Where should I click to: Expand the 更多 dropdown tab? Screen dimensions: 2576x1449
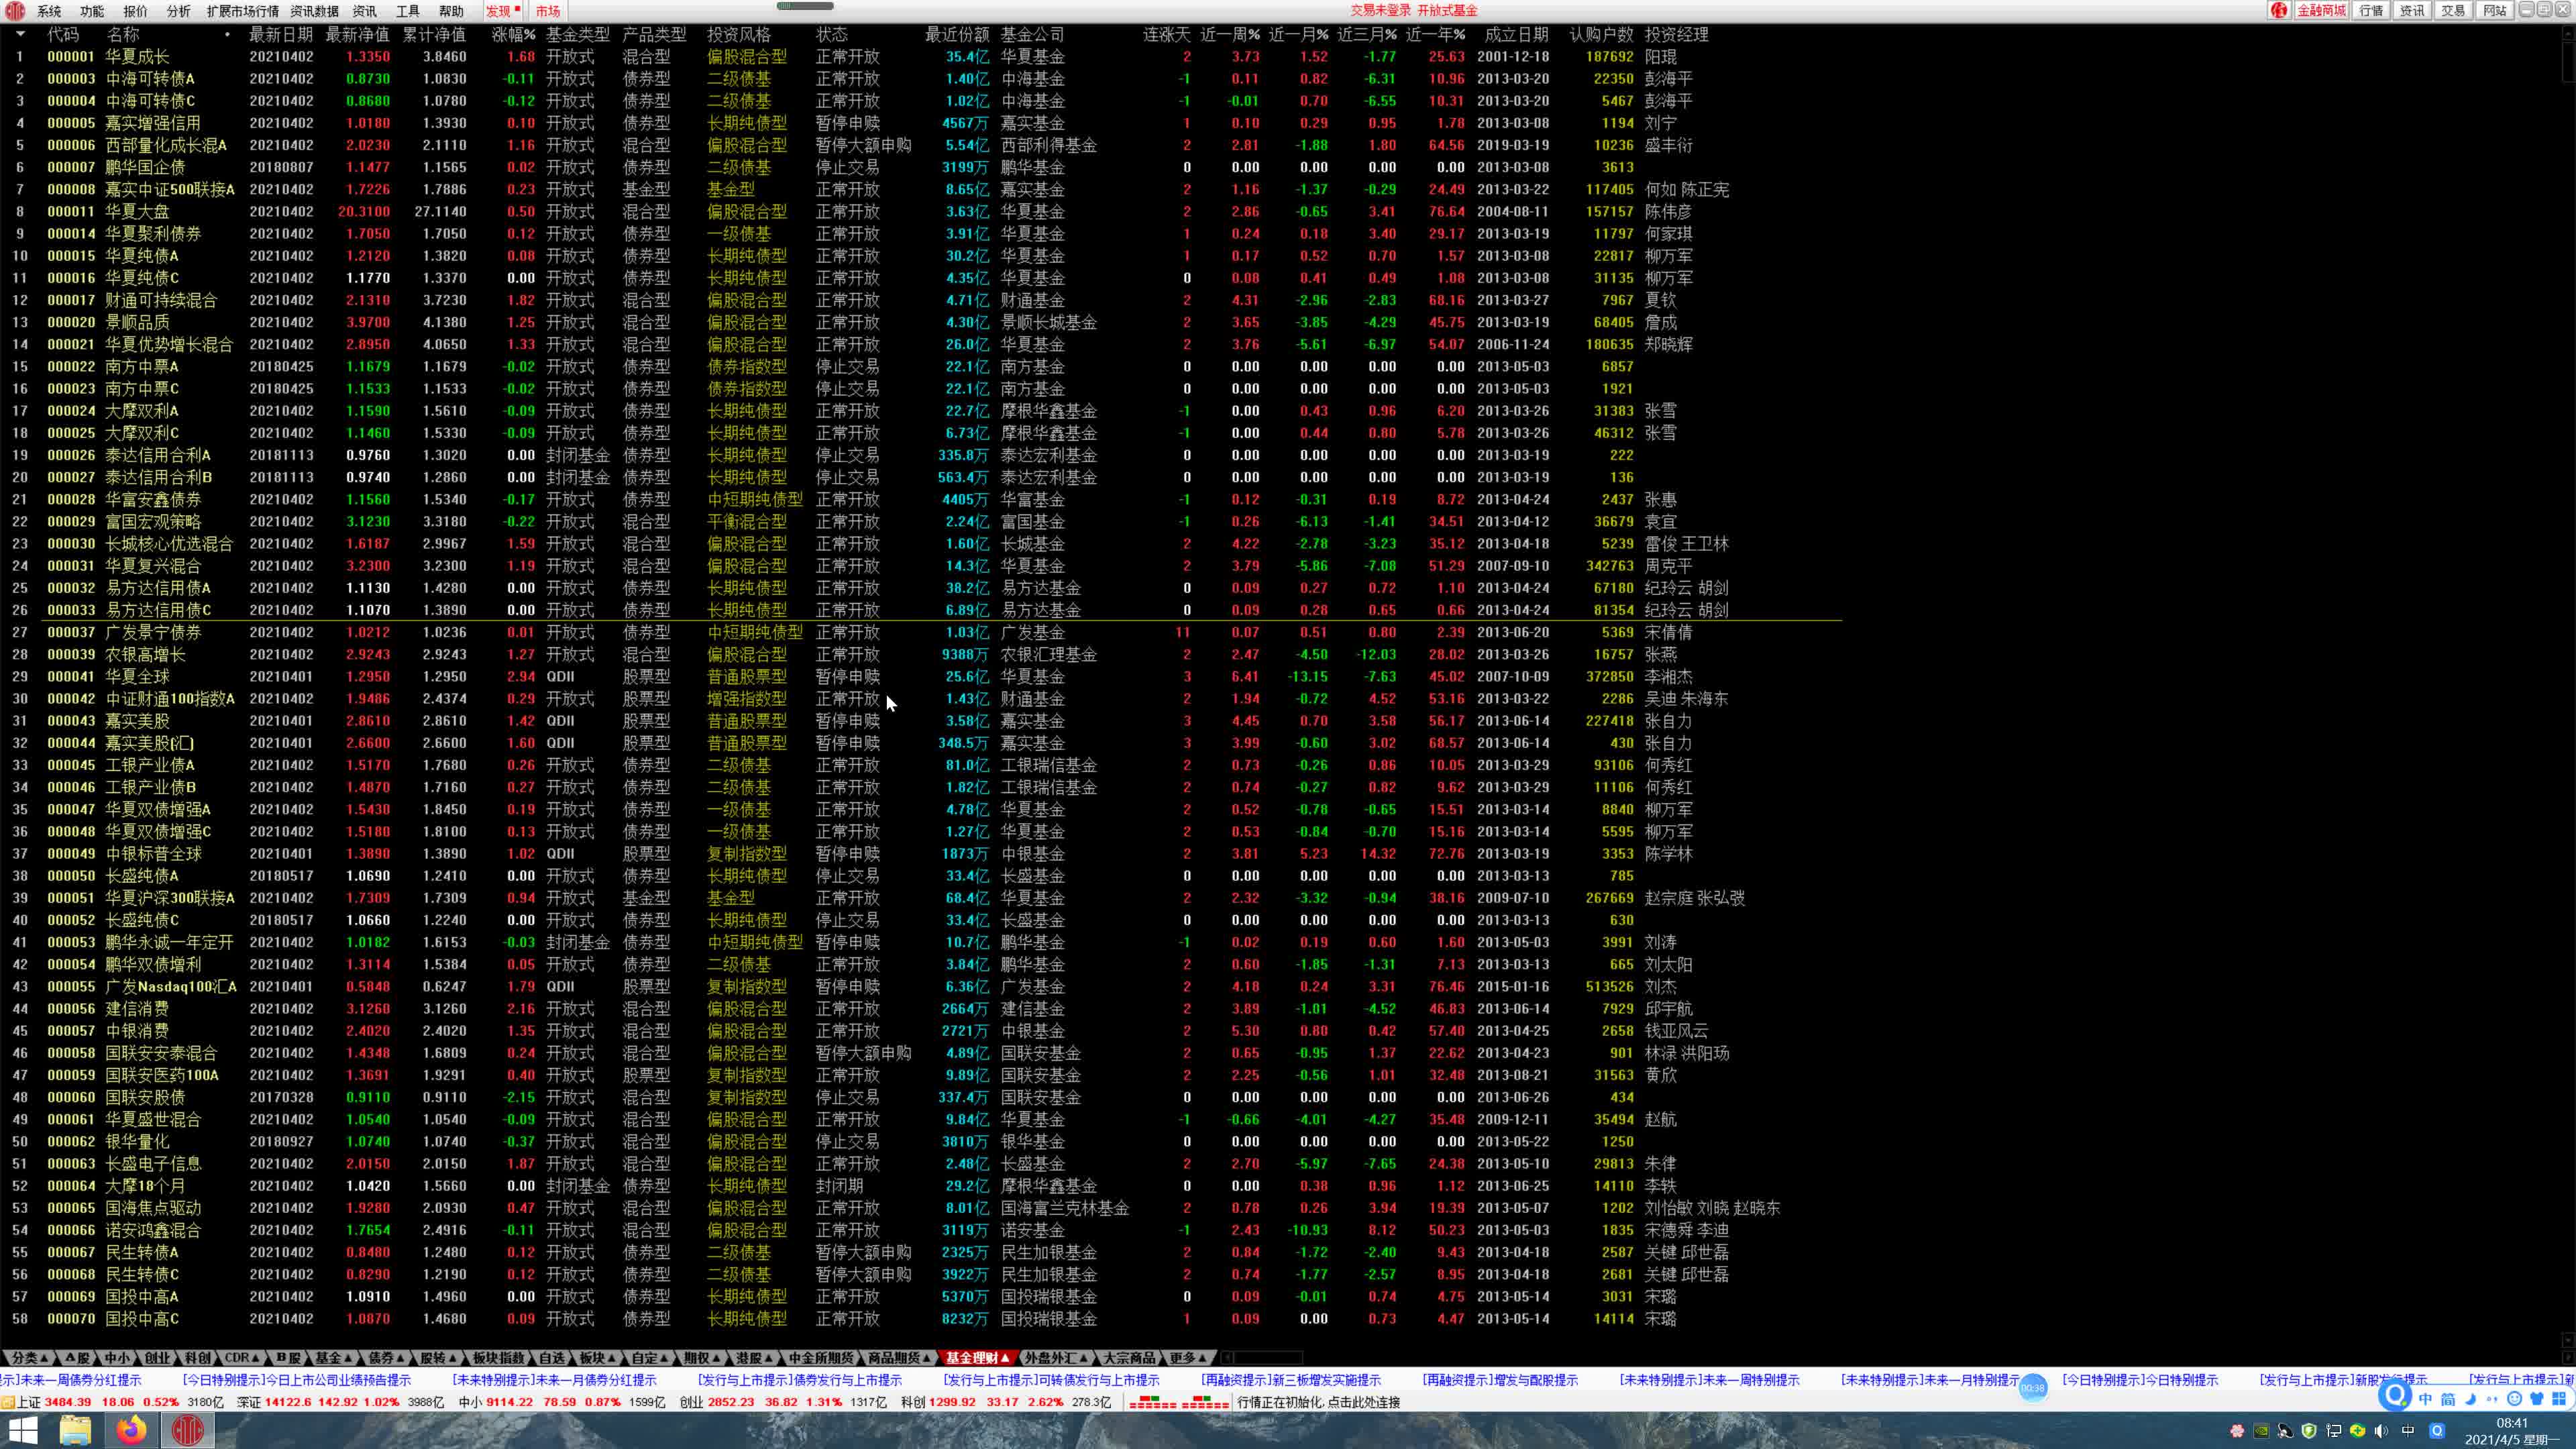pyautogui.click(x=1188, y=1358)
